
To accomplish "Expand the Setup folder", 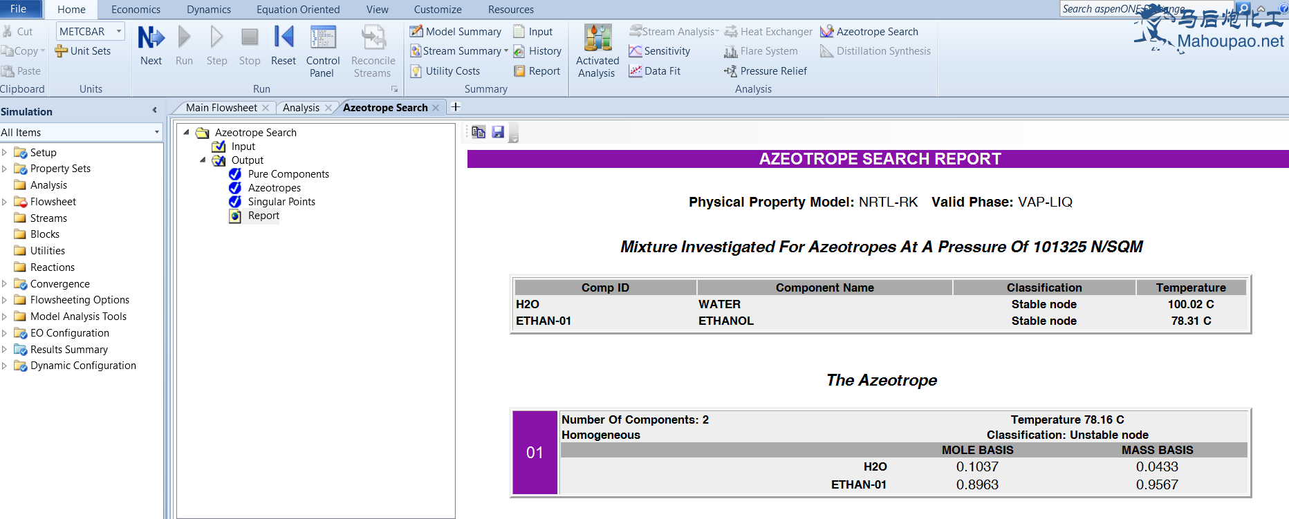I will 5,153.
